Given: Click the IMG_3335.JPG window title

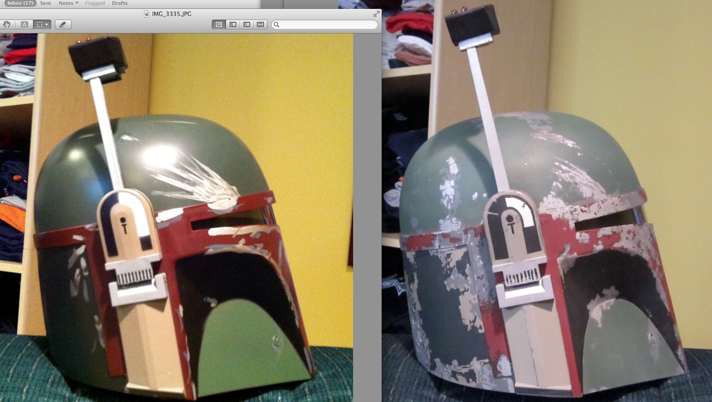Looking at the screenshot, I should coord(172,14).
